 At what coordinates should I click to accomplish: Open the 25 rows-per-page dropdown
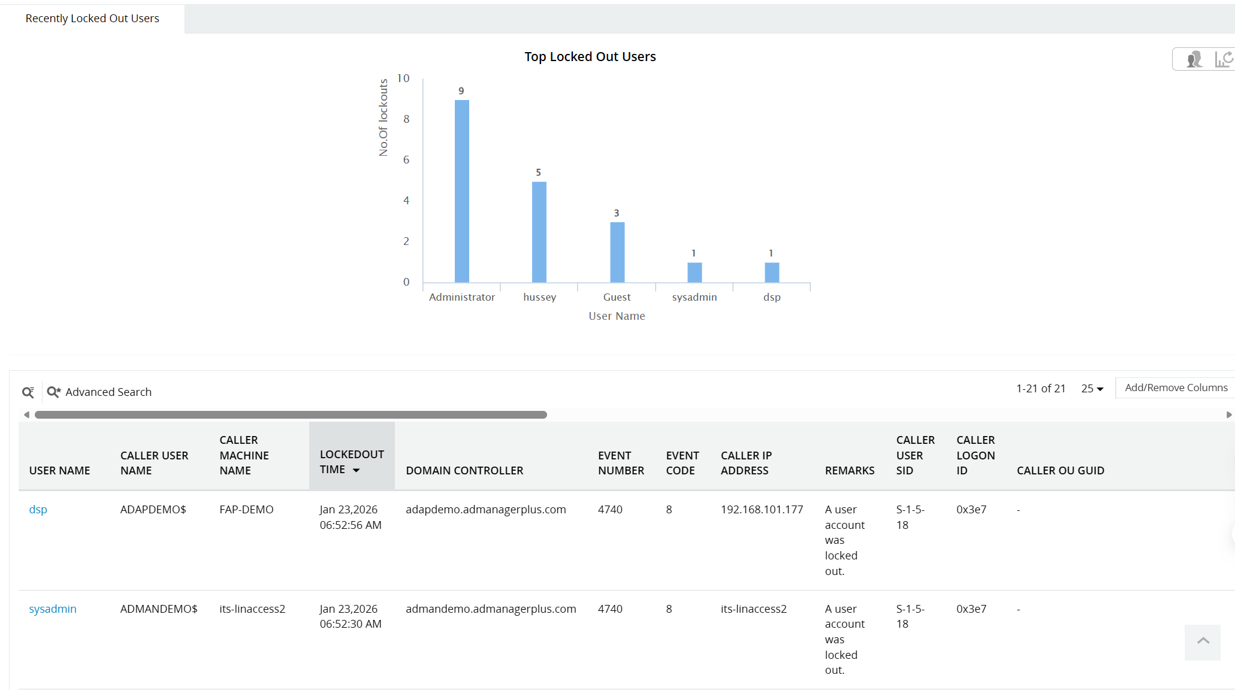tap(1092, 389)
